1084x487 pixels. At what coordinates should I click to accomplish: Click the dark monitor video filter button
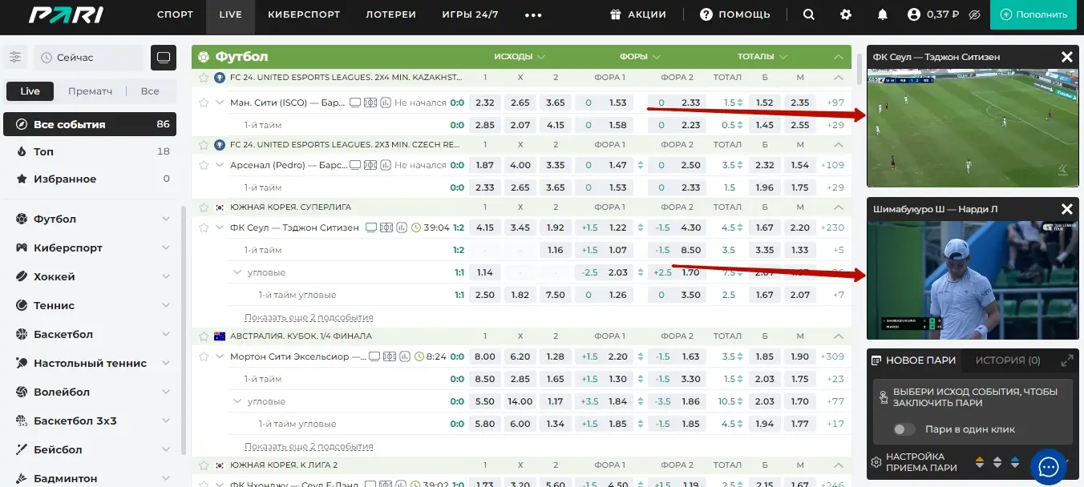pos(164,58)
